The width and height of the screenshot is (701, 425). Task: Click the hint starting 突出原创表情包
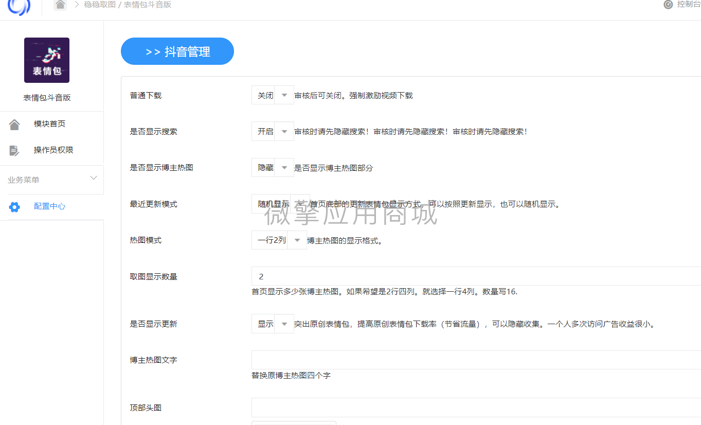[x=476, y=324]
